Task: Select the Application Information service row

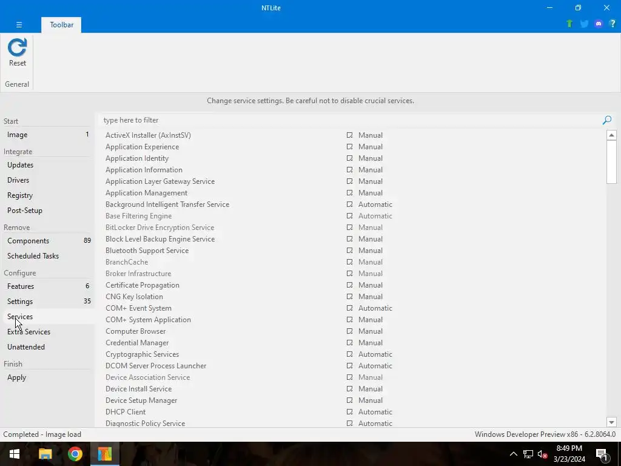Action: (352, 170)
